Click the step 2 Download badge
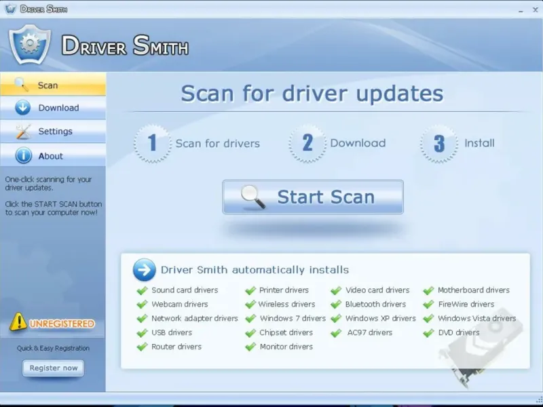This screenshot has height=407, width=543. click(307, 143)
